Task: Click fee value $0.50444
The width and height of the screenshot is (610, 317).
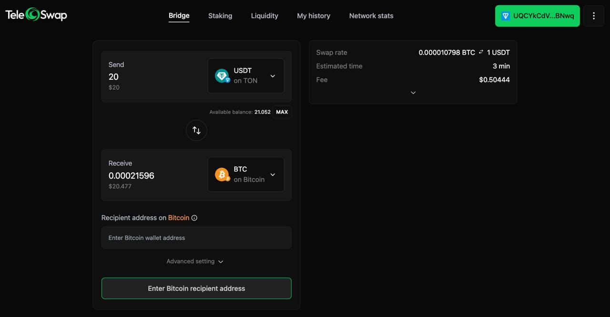Action: 494,80
